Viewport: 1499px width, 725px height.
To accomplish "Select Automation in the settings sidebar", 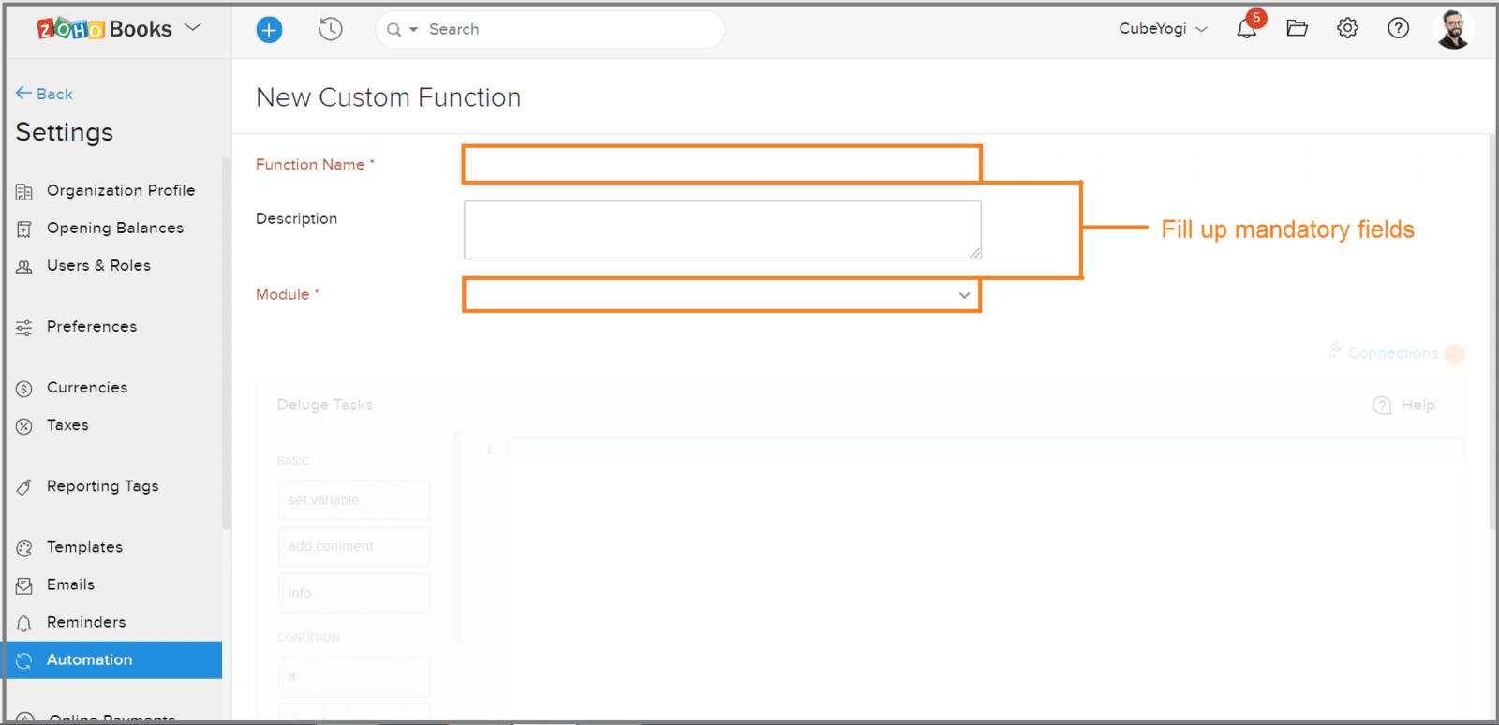I will [x=90, y=659].
